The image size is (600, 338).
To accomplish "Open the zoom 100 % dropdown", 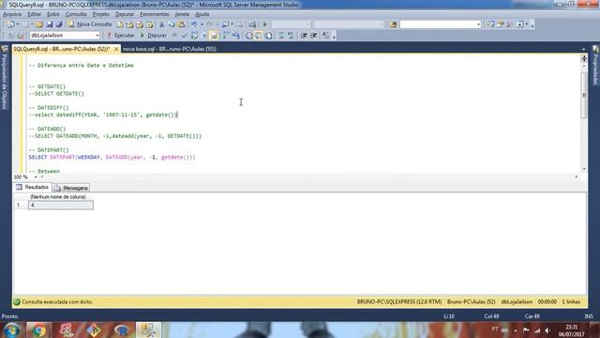I will tap(36, 177).
